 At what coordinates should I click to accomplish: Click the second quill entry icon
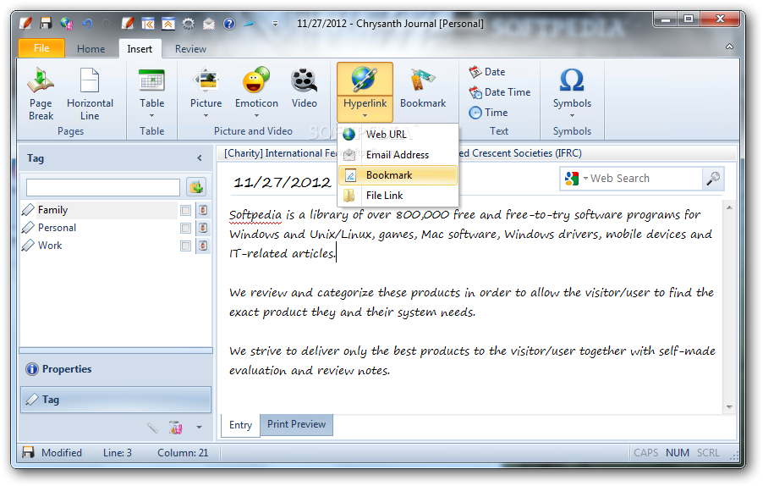coord(128,23)
